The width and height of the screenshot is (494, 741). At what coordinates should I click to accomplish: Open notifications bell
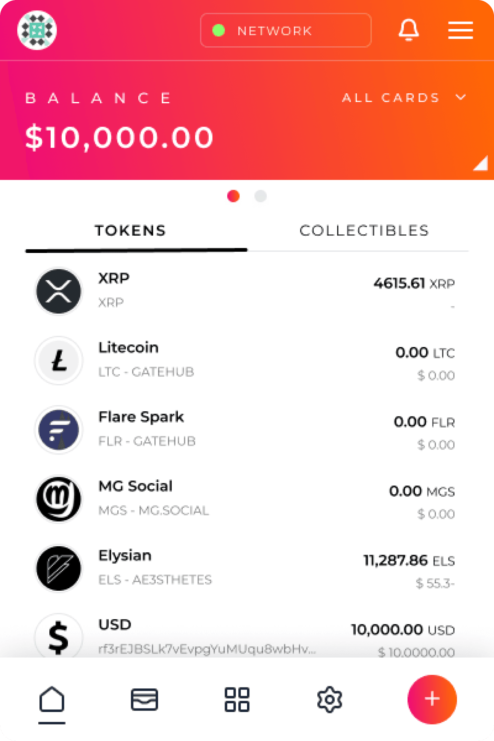[408, 30]
